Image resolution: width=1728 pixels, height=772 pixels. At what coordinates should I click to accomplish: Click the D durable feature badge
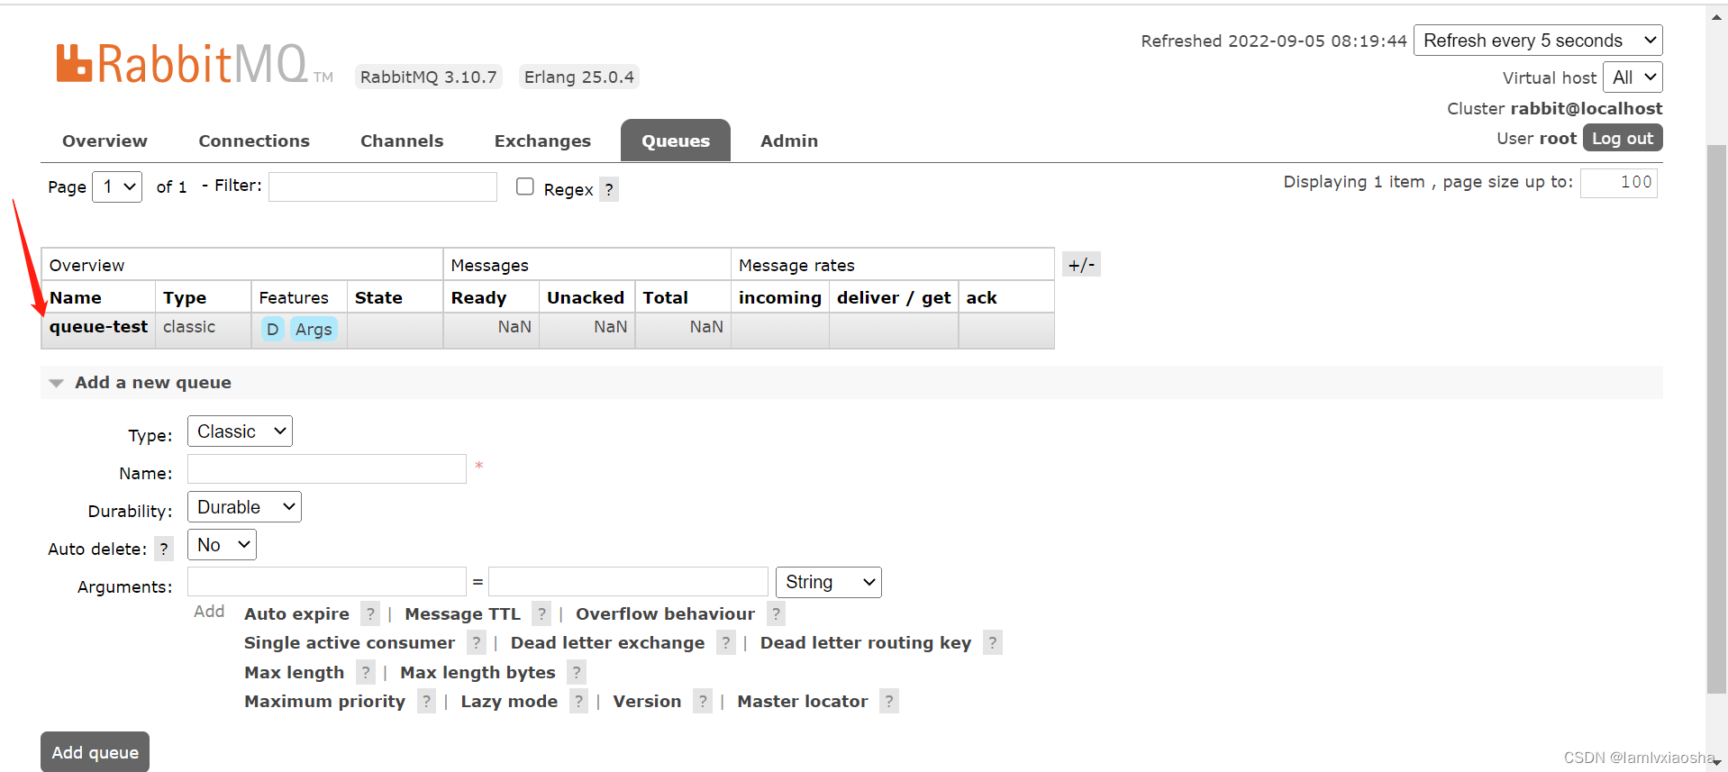tap(272, 329)
